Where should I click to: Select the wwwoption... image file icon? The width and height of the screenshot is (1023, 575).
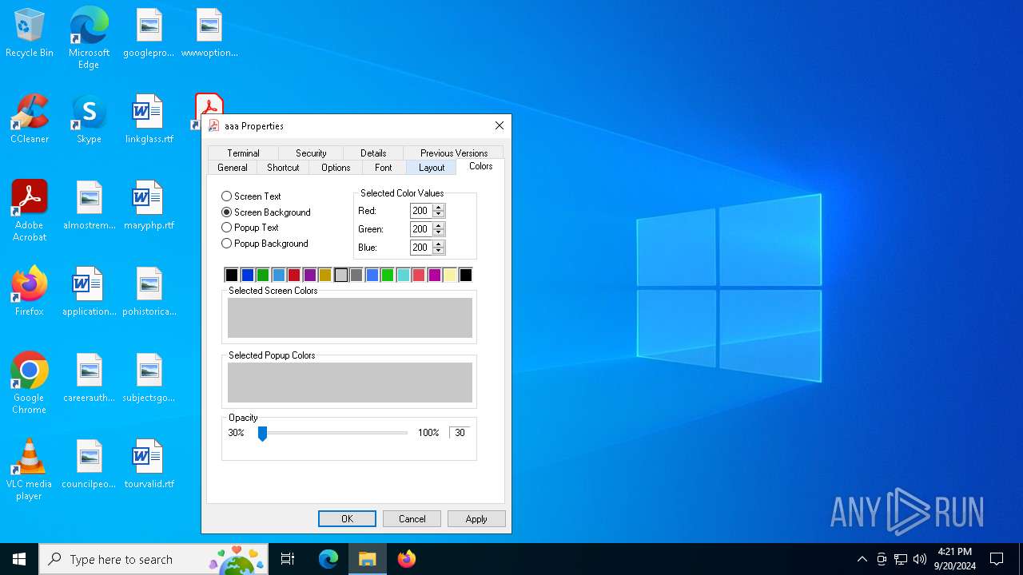coord(209,34)
